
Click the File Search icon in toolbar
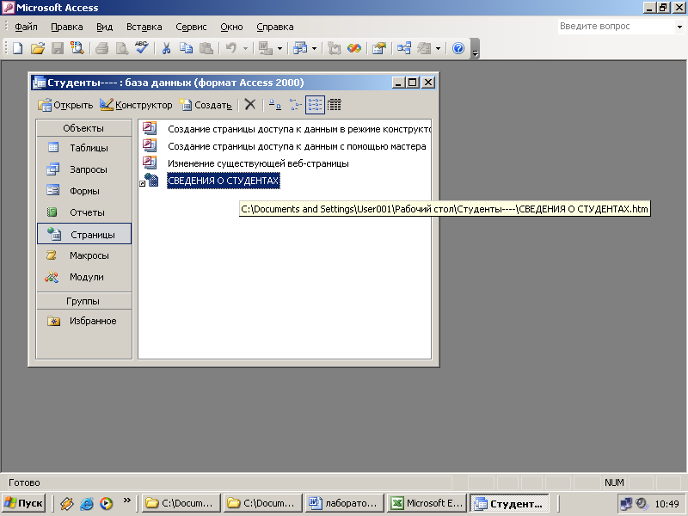(77, 48)
